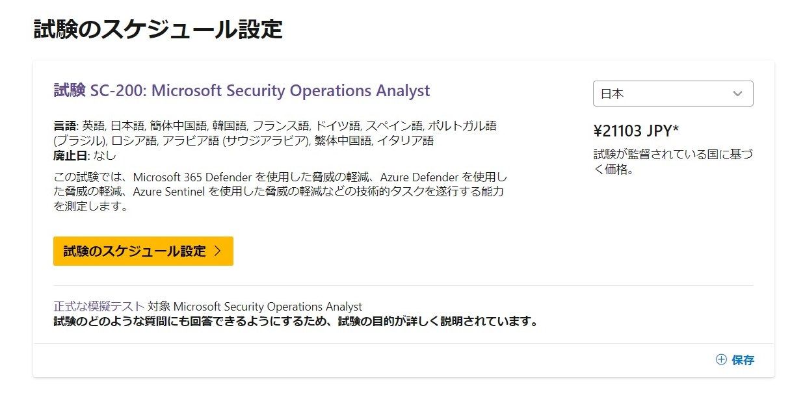This screenshot has width=805, height=397.
Task: Click the arrow icon inside the yellow schedule button
Action: (x=218, y=251)
